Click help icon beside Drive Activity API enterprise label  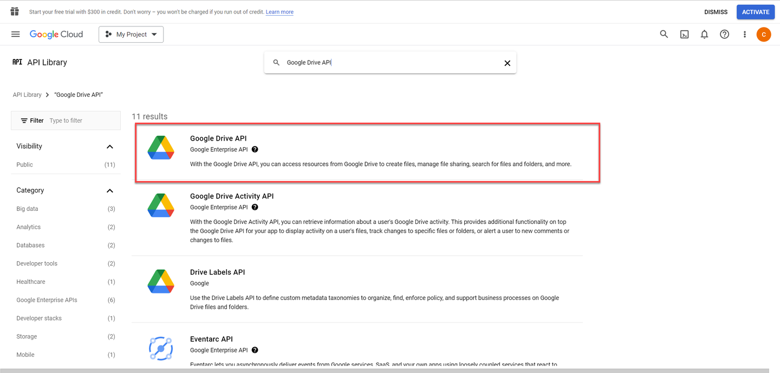click(x=255, y=207)
